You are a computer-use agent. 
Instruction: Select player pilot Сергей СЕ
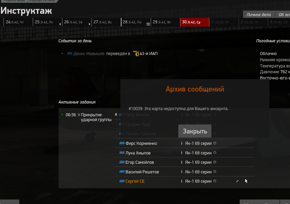[135, 181]
